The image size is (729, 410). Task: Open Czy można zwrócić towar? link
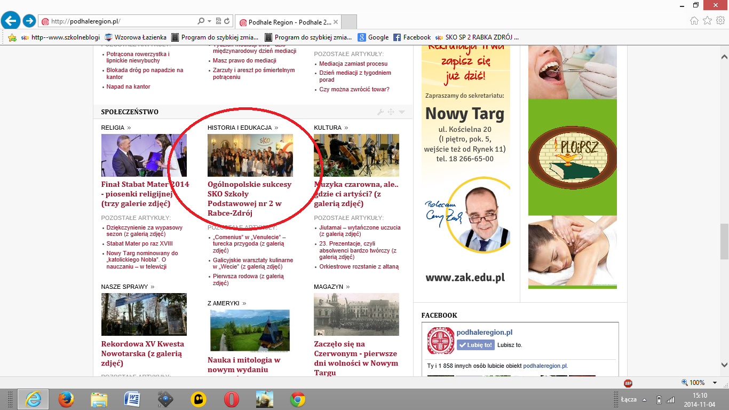coord(354,89)
